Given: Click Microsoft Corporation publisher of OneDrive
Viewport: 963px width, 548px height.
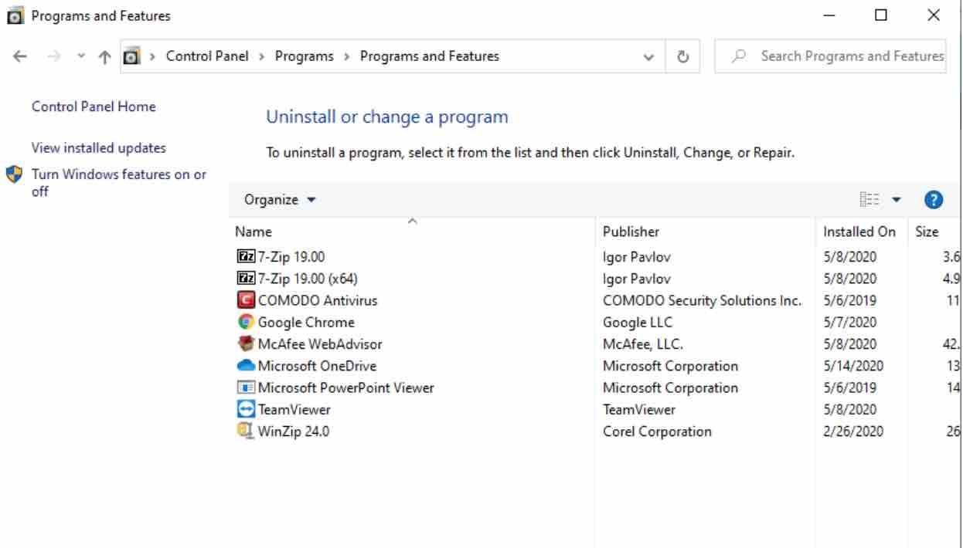Looking at the screenshot, I should pyautogui.click(x=670, y=366).
